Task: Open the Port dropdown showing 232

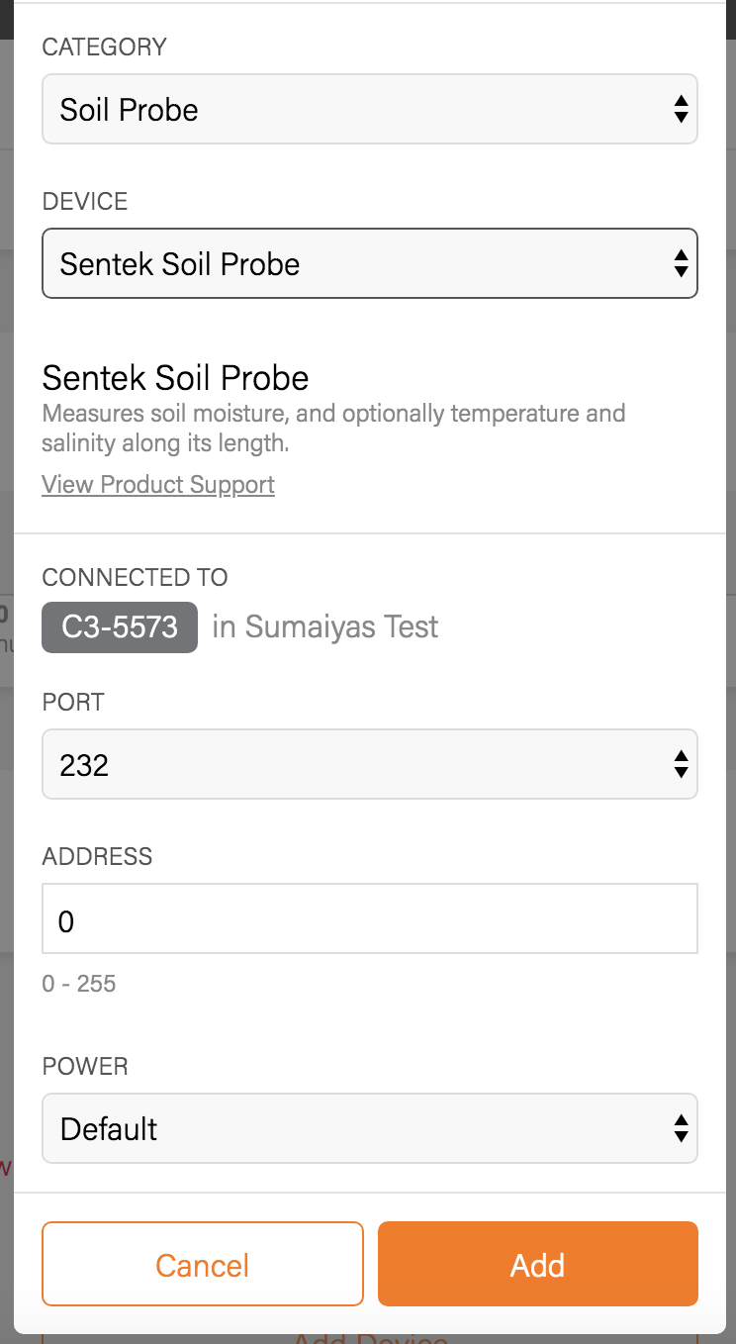Action: [369, 764]
